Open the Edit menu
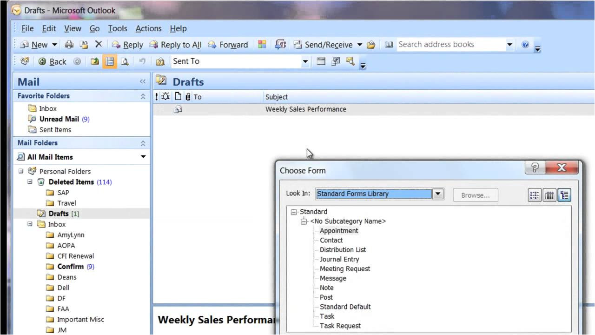 [x=49, y=28]
